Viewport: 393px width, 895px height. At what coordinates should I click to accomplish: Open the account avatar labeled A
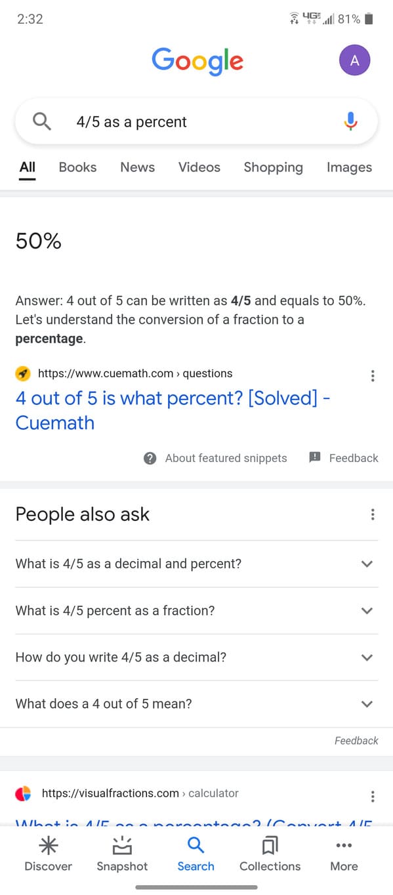click(354, 61)
